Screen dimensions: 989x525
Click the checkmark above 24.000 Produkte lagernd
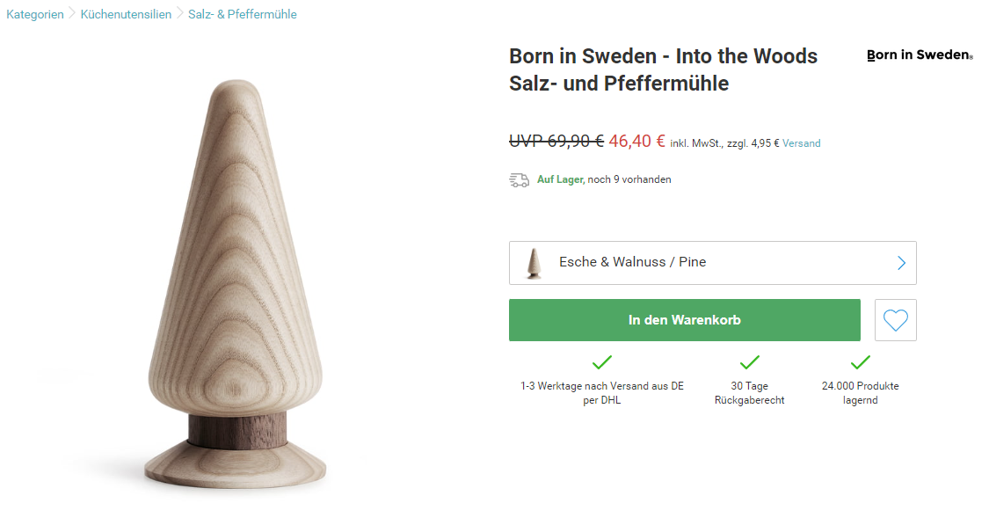coord(860,362)
